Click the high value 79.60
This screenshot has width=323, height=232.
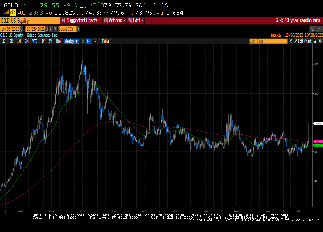click(119, 13)
